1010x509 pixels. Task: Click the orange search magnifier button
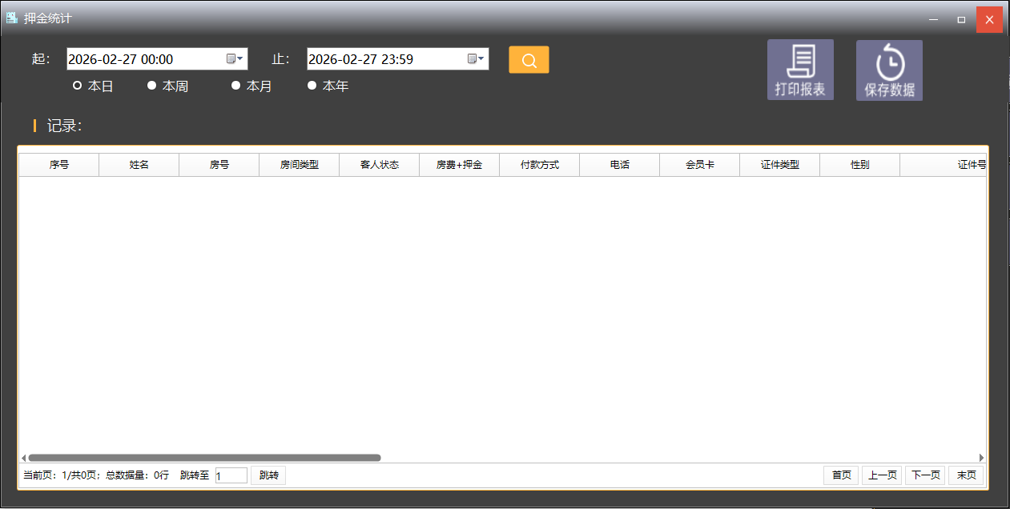click(x=529, y=60)
